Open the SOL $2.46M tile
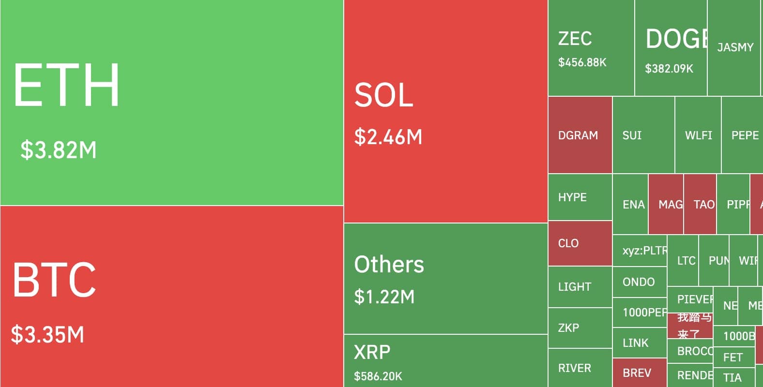 coord(445,111)
